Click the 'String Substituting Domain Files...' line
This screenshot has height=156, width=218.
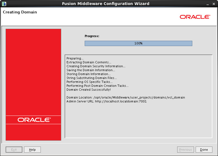click(x=92, y=78)
